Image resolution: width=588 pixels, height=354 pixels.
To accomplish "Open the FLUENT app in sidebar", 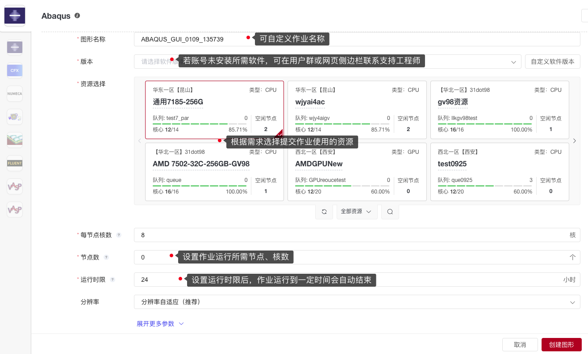I will click(x=15, y=163).
